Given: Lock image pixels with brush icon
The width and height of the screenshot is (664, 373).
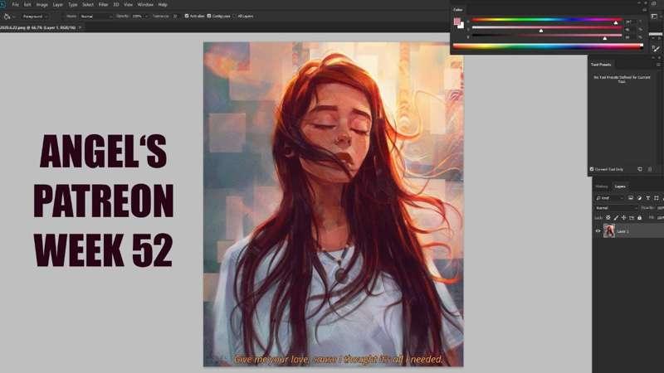Looking at the screenshot, I should coord(616,218).
